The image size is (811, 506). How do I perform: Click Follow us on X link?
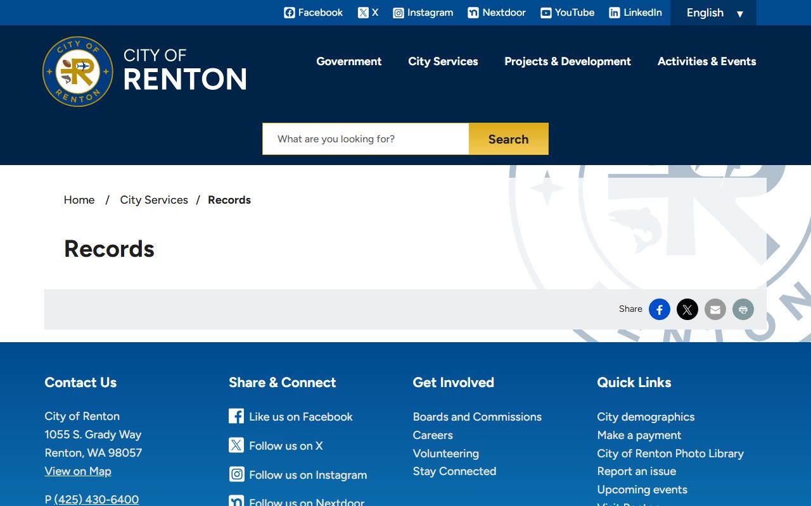pyautogui.click(x=286, y=446)
